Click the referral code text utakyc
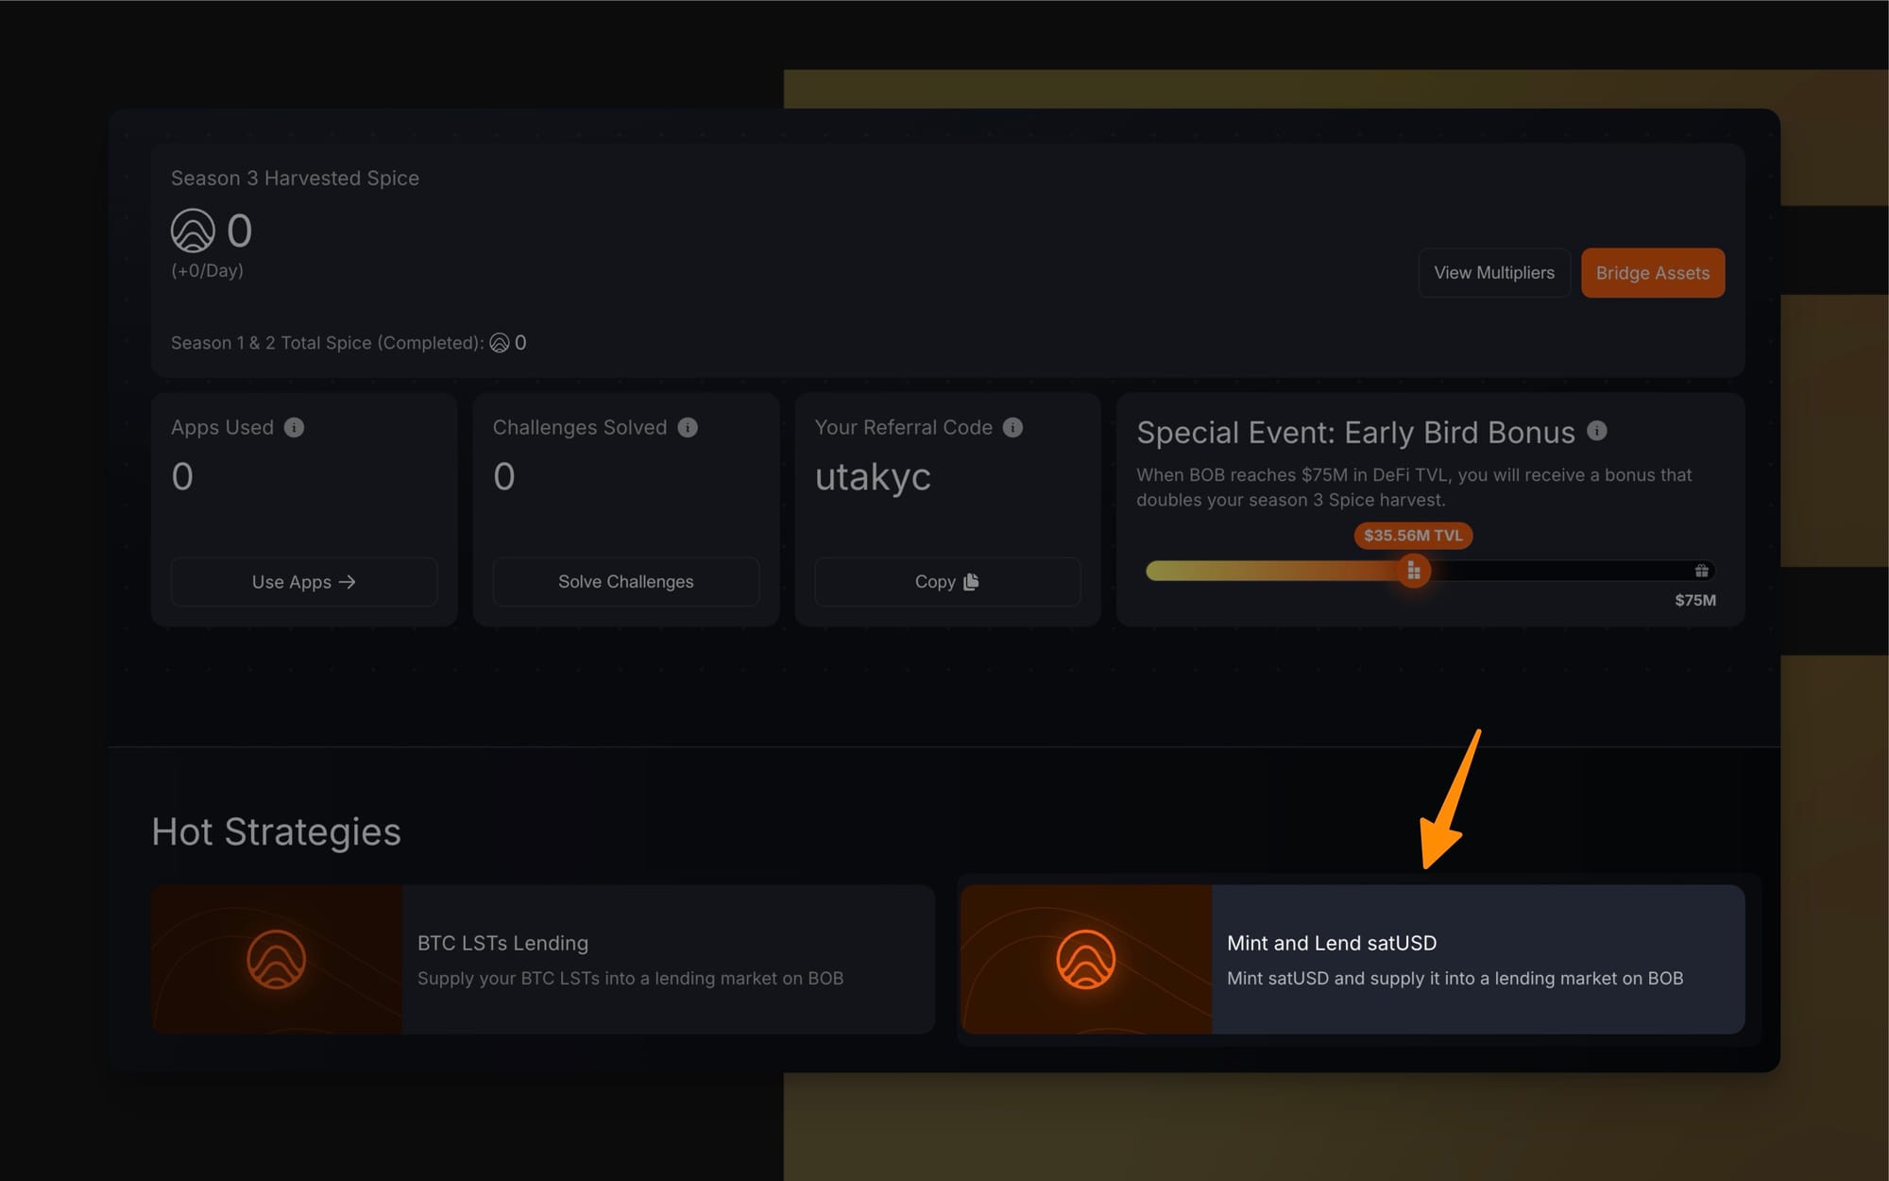This screenshot has height=1181, width=1889. click(x=873, y=477)
